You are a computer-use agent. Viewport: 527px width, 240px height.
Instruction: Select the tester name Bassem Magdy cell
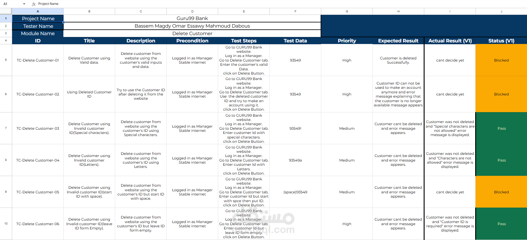click(x=192, y=26)
